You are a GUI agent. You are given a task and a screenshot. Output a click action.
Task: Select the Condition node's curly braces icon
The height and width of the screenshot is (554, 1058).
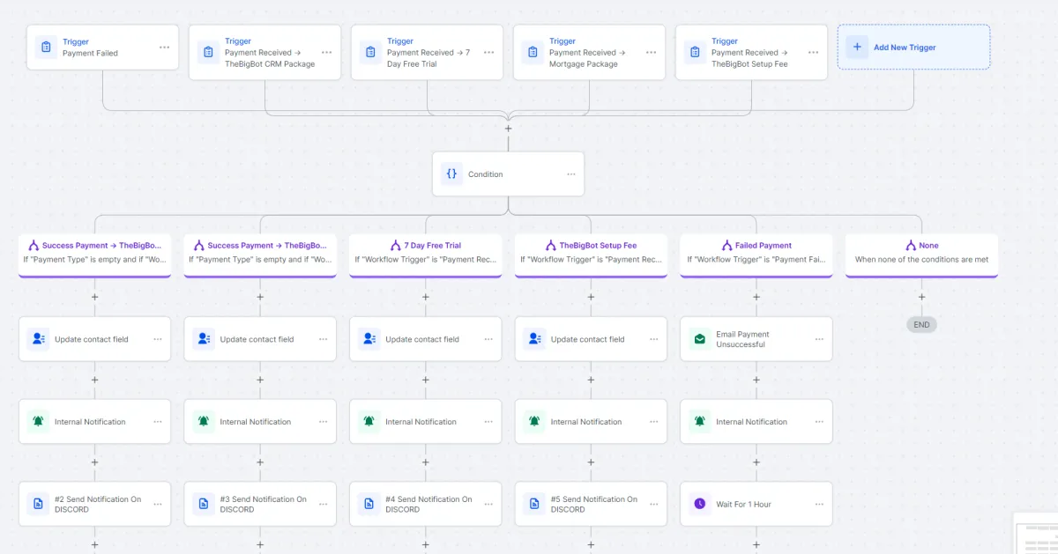(451, 174)
